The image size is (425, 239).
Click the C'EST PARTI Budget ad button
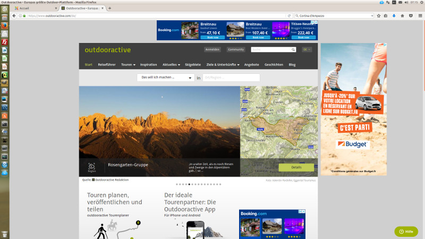355,127
